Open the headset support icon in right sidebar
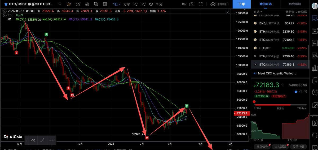Viewport: 318px width, 150px height. [x=315, y=135]
